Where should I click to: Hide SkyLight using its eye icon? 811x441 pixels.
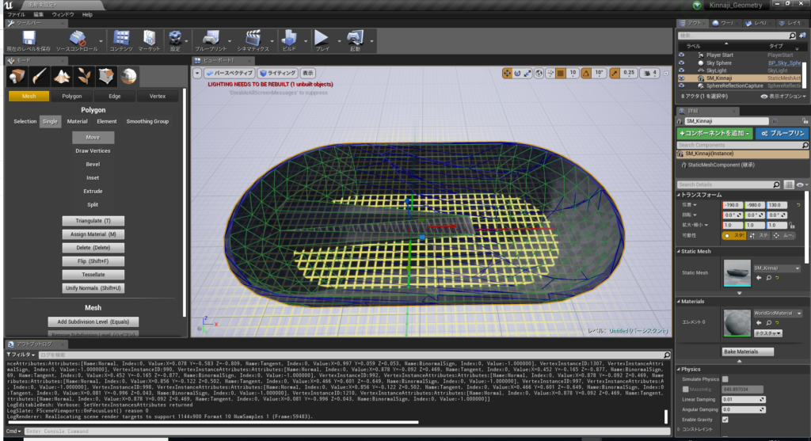click(681, 70)
